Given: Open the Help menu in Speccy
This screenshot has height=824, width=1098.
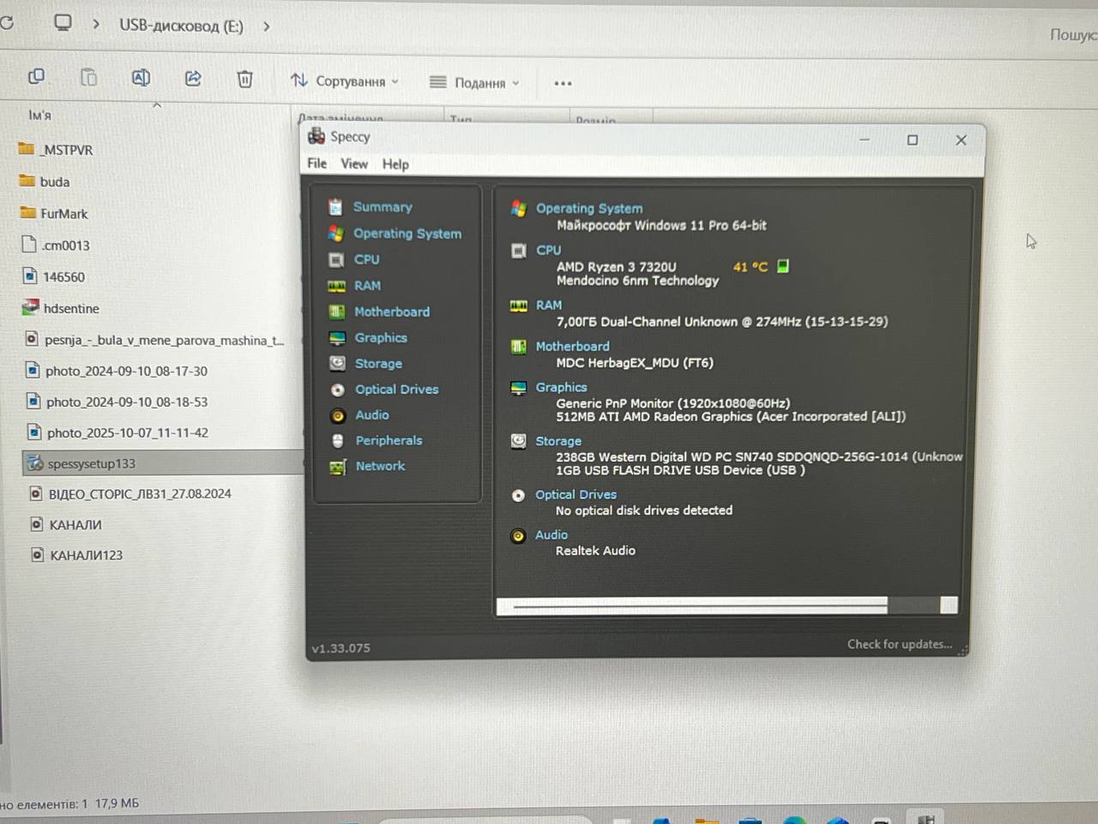Looking at the screenshot, I should pos(395,164).
